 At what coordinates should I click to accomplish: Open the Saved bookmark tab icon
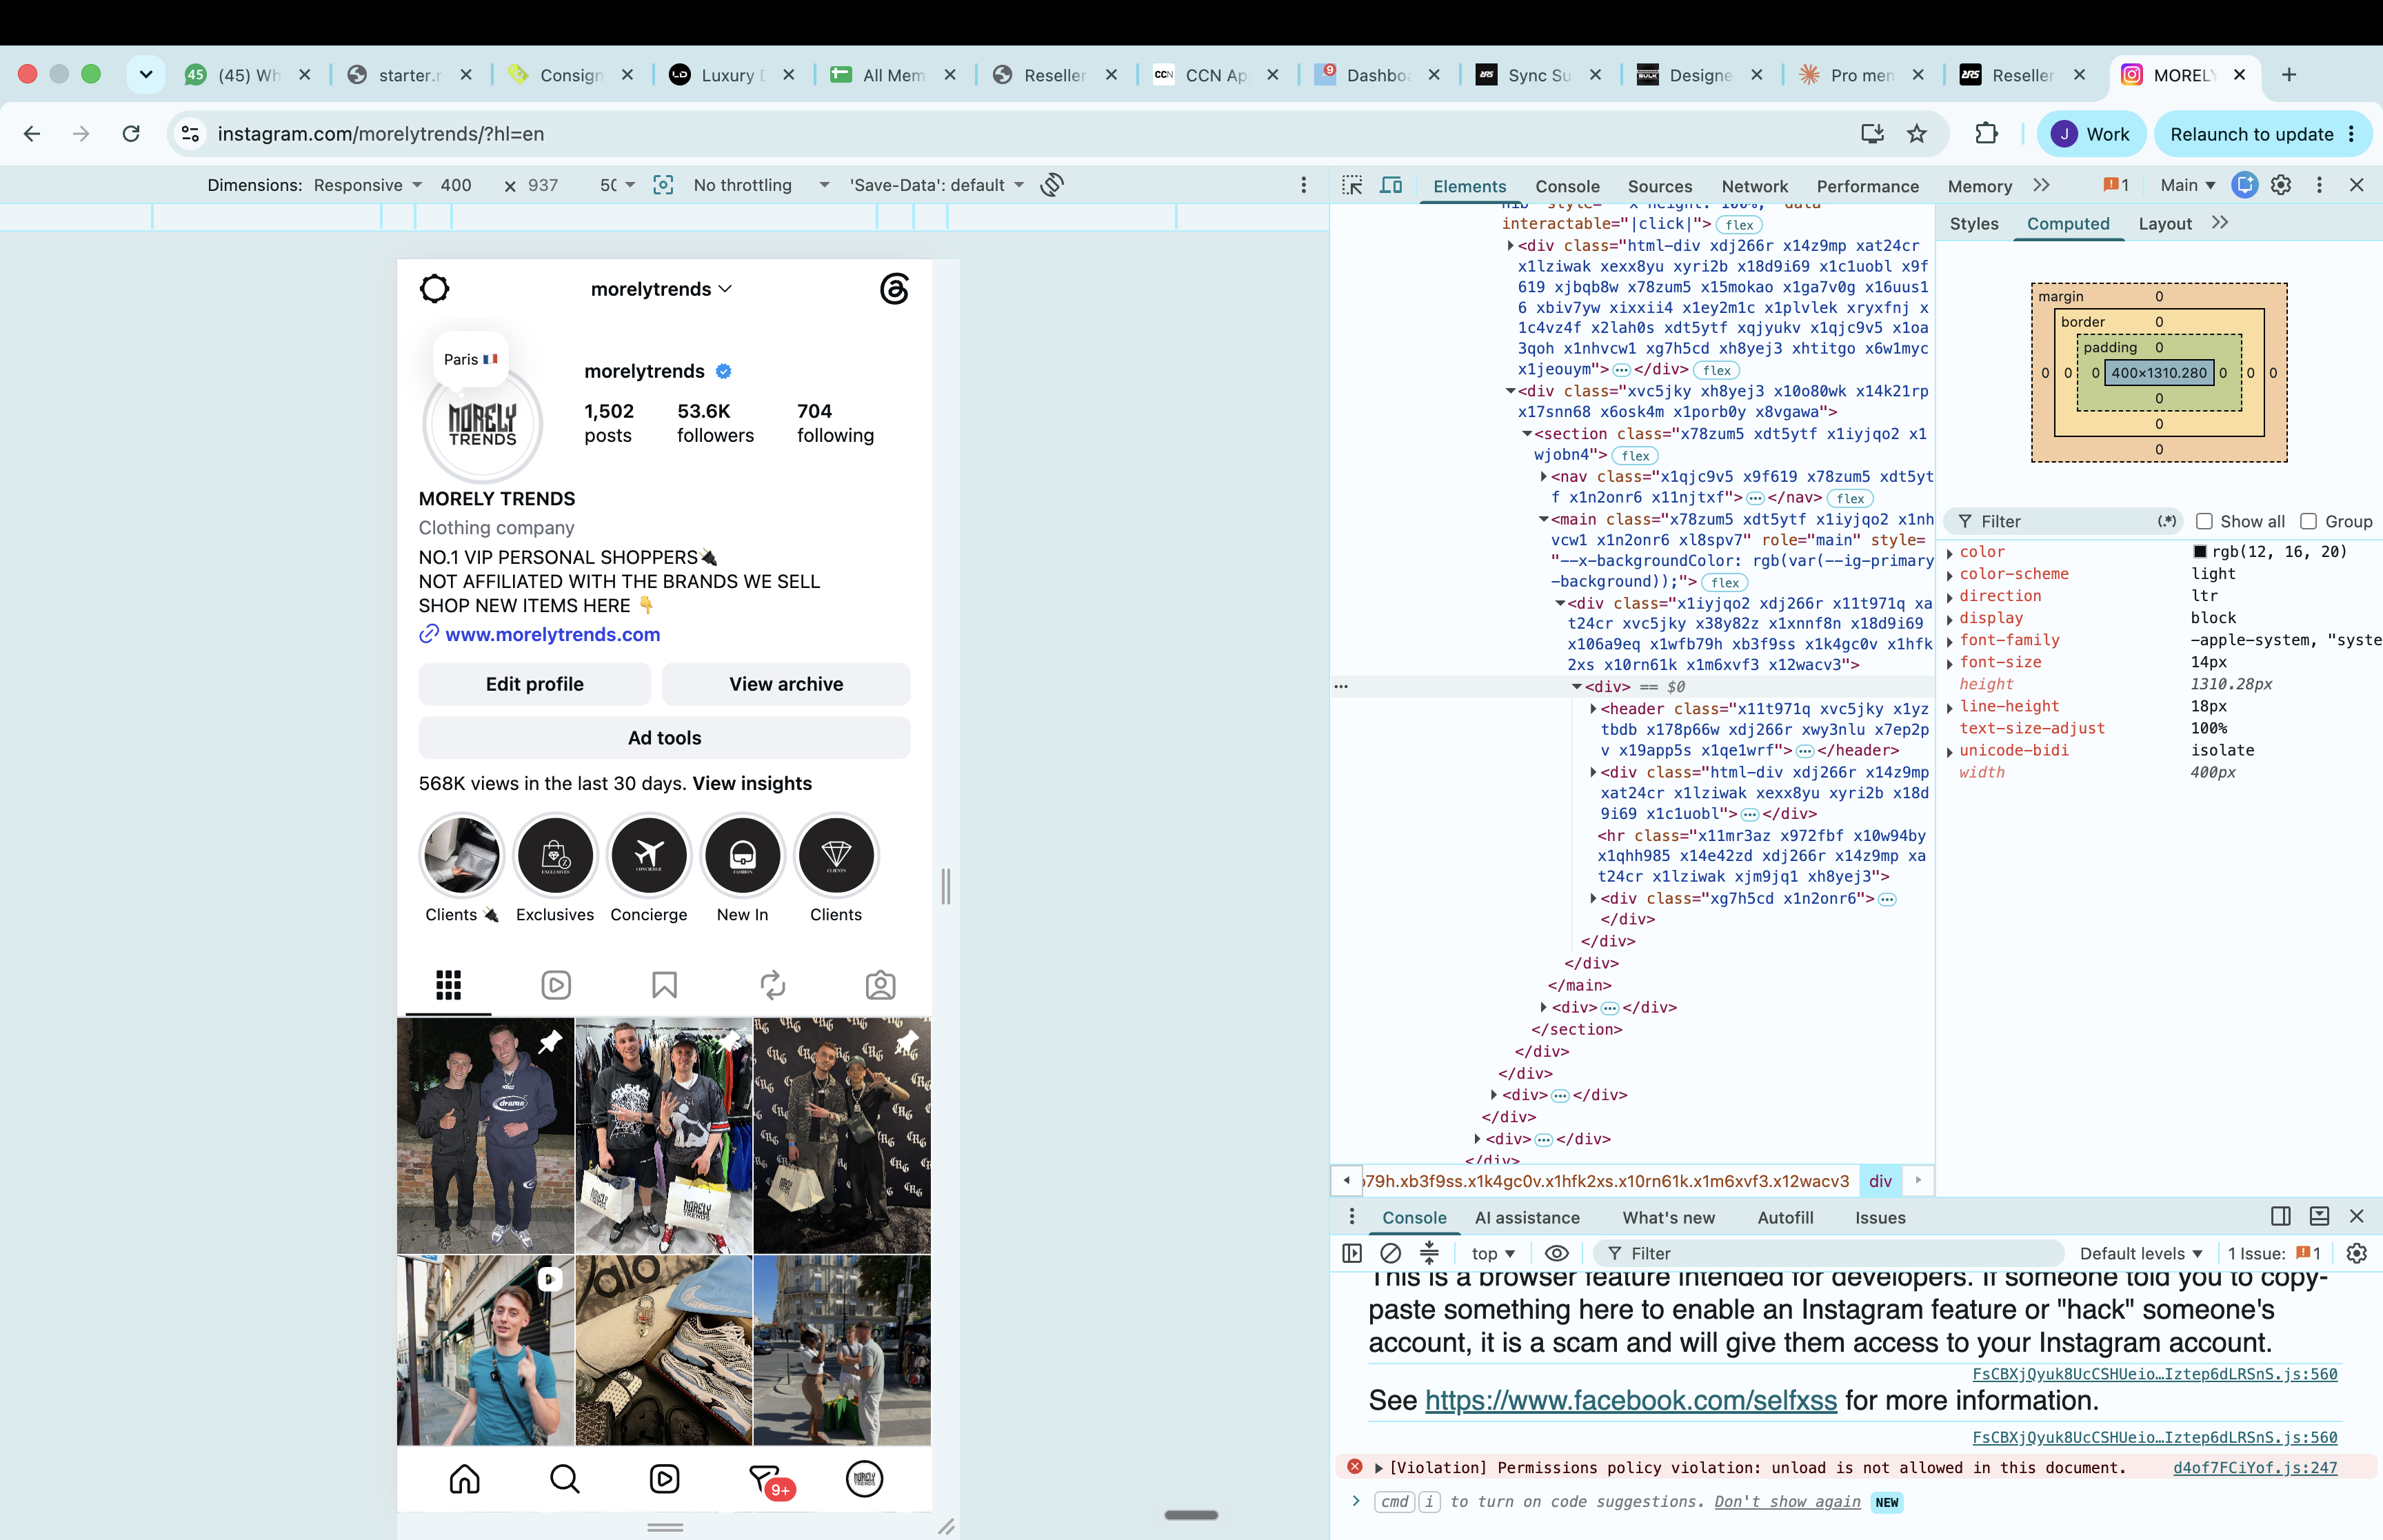tap(664, 985)
